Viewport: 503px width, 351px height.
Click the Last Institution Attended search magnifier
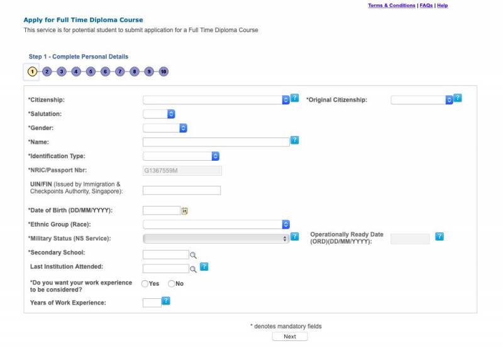(x=194, y=269)
